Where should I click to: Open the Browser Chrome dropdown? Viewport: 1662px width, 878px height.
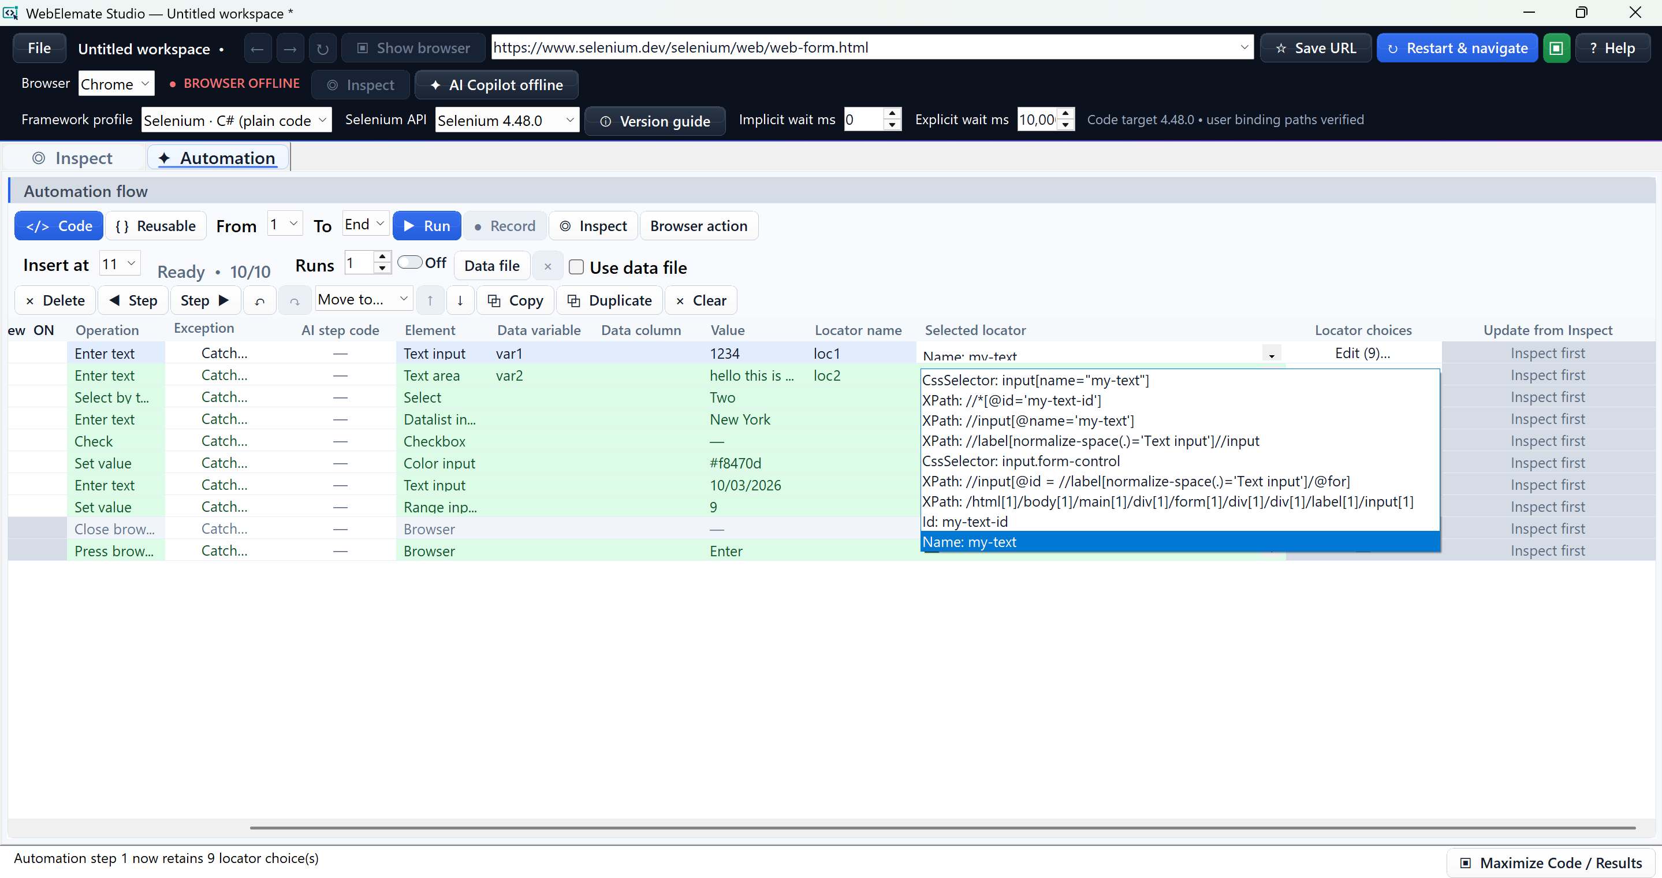pos(117,84)
